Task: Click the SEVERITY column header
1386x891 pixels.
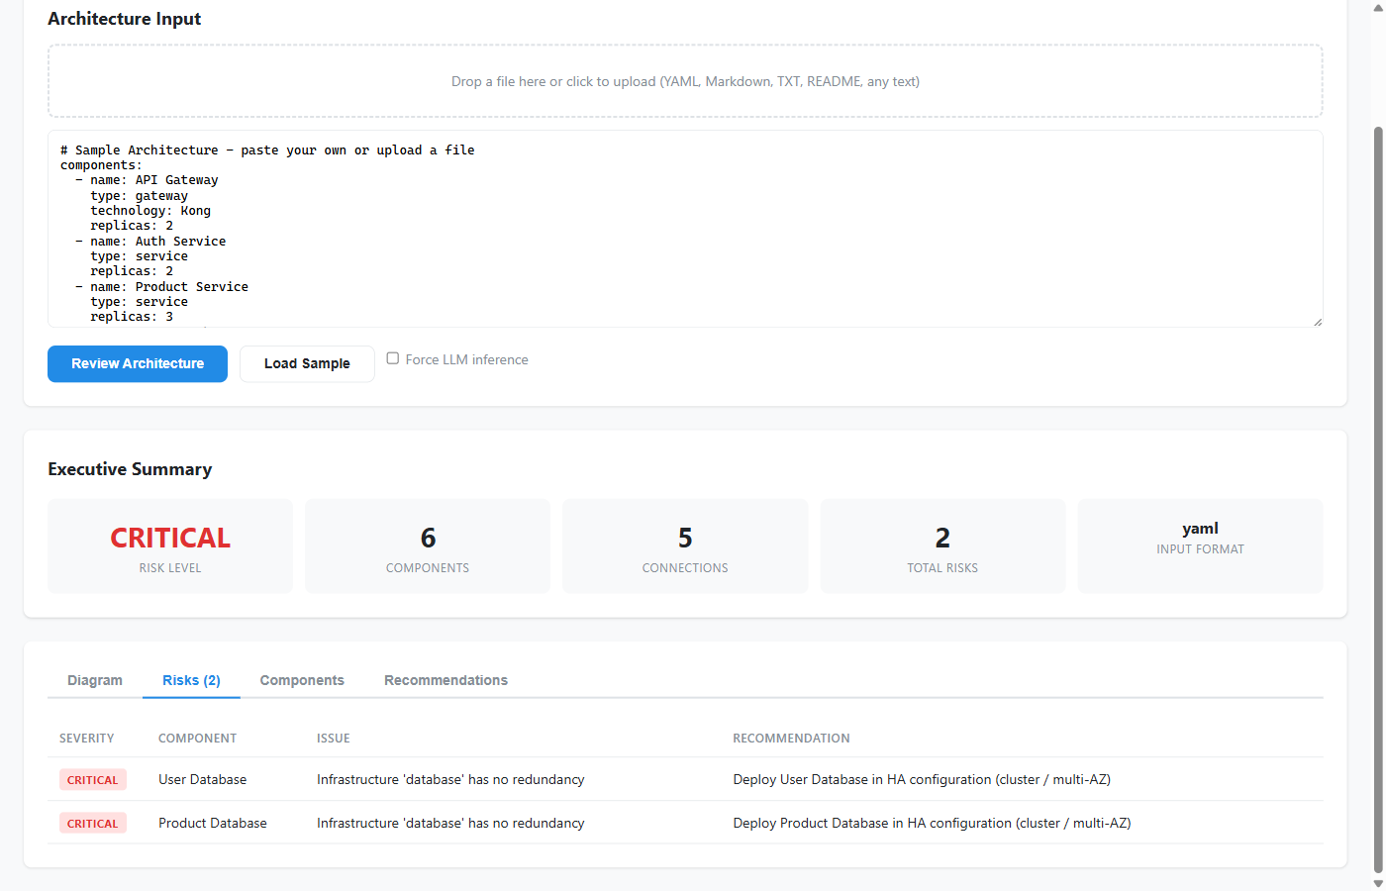Action: [87, 739]
